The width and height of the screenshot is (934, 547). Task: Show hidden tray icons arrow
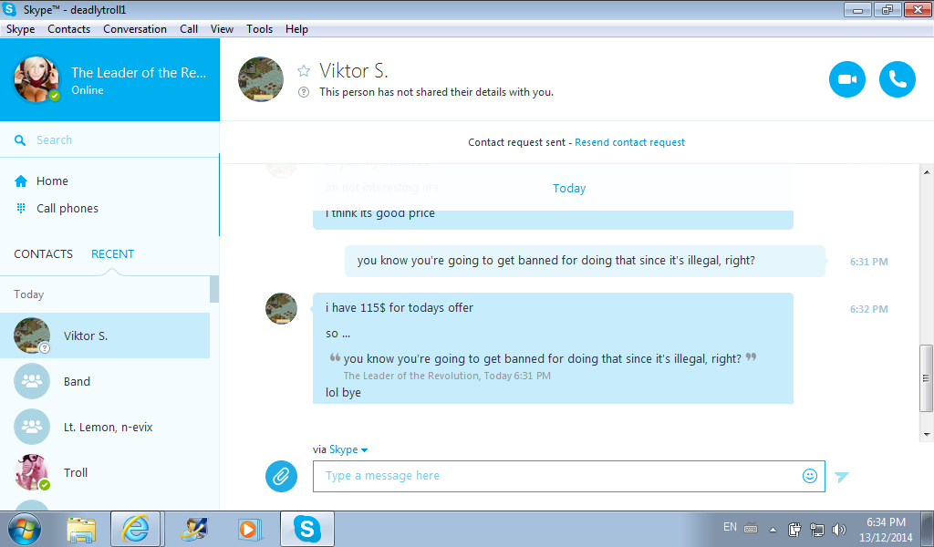pyautogui.click(x=773, y=529)
